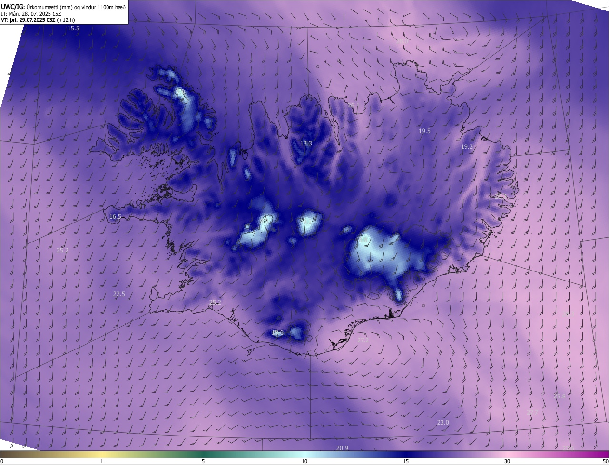Viewport: 609px width, 465px height.
Task: Click the map title 'Úrkomumætti (mm) og vindur í 100m hæð'
Action: coord(77,7)
